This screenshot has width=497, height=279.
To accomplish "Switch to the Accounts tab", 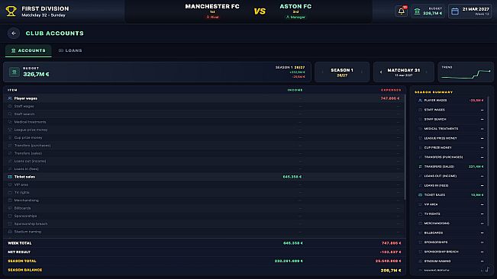I will 28,50.
